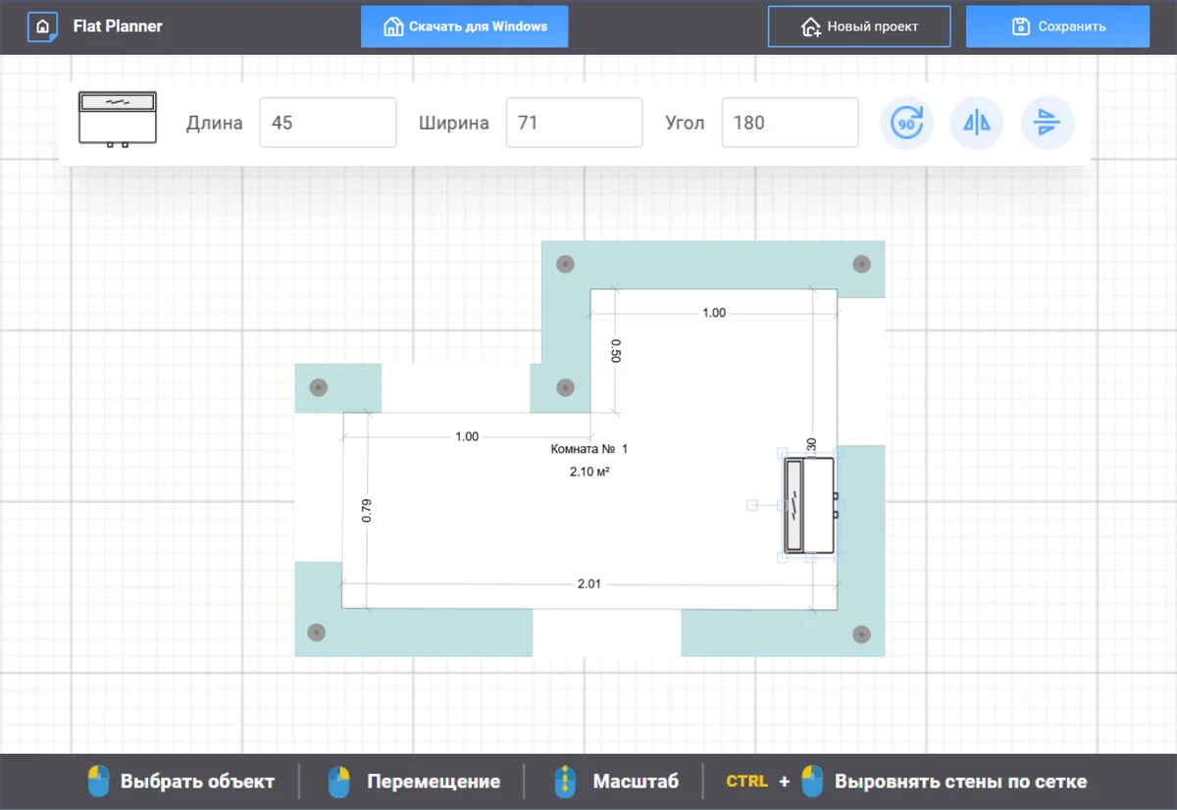Select the bottom-left corner wall node
This screenshot has height=810, width=1177.
coord(317,633)
